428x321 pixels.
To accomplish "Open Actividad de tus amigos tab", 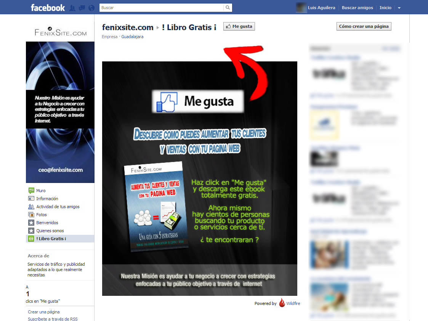I will click(58, 207).
